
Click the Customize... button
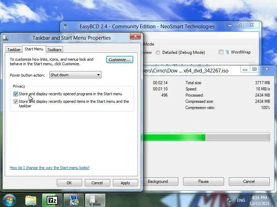tap(119, 60)
